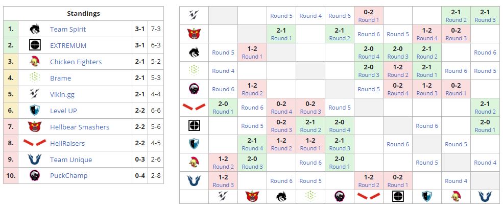Click the Brame logo in Standings table
This screenshot has height=211, width=503.
click(35, 78)
